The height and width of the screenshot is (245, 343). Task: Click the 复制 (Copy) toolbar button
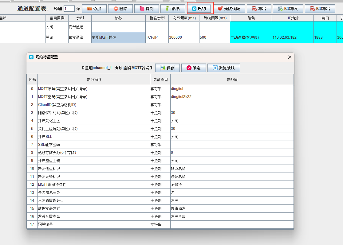(146, 9)
